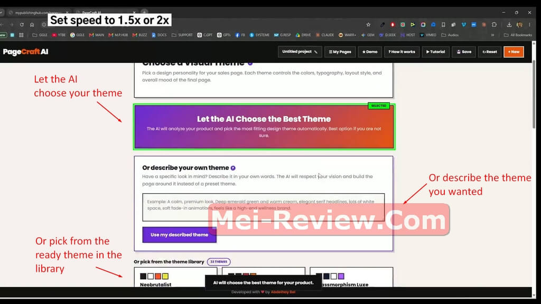Click info icon beside 'Or describe your own theme'

[233, 168]
